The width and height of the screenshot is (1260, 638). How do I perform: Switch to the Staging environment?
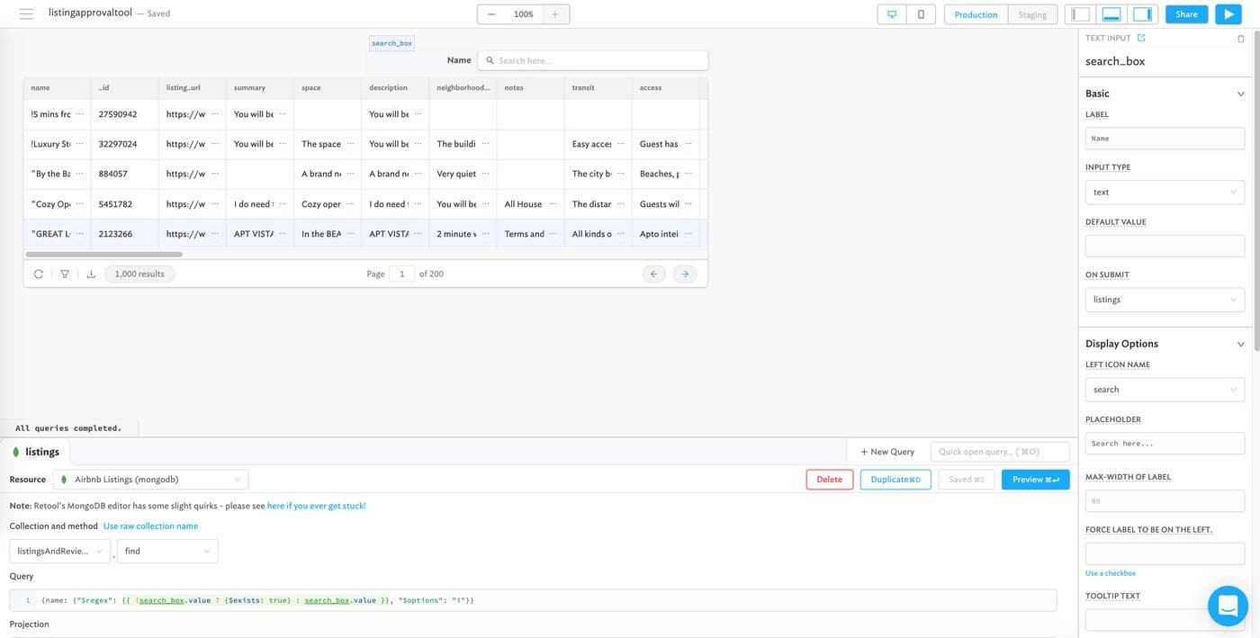(1032, 14)
